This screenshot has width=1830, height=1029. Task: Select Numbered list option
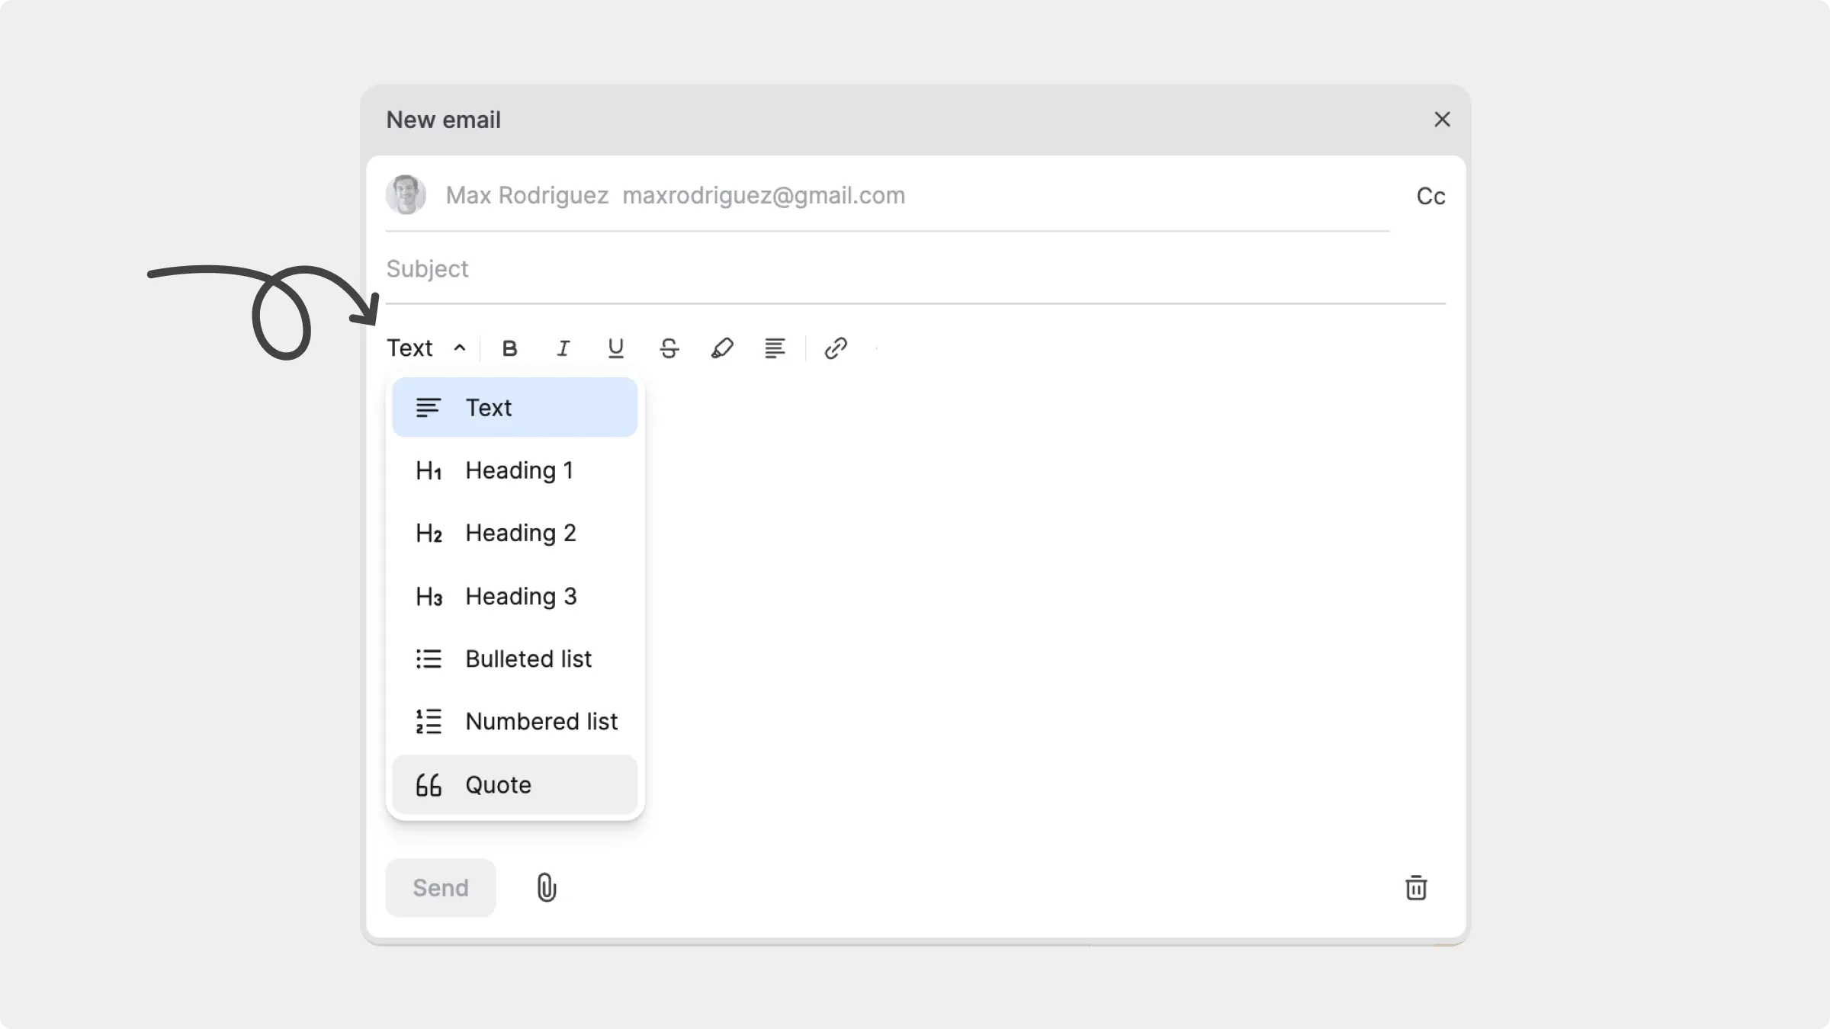tap(515, 721)
